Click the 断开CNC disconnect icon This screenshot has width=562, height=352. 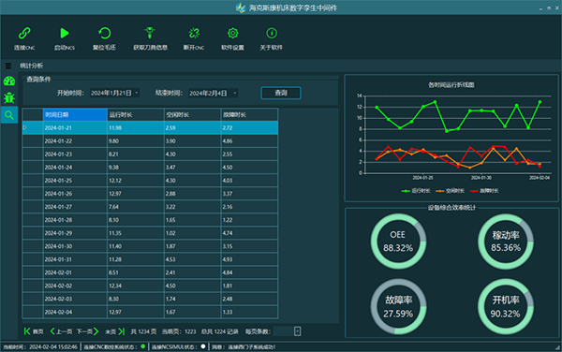pyautogui.click(x=194, y=34)
